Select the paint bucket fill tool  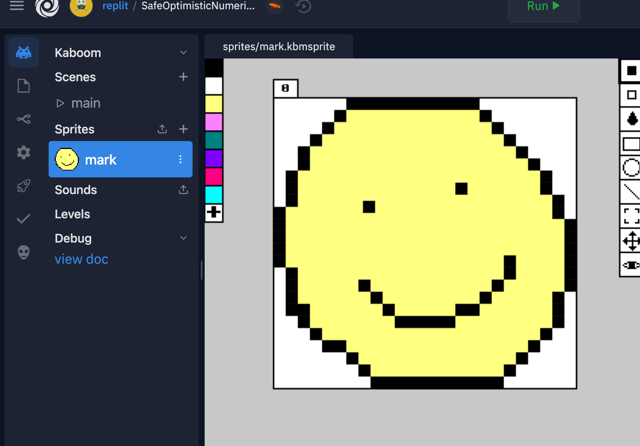(631, 119)
